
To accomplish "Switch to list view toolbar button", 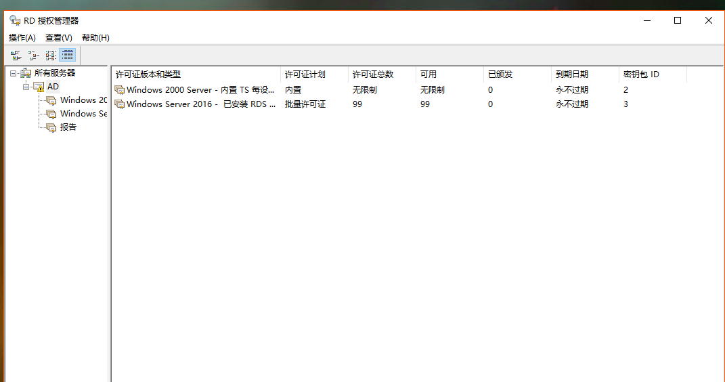I will point(50,56).
